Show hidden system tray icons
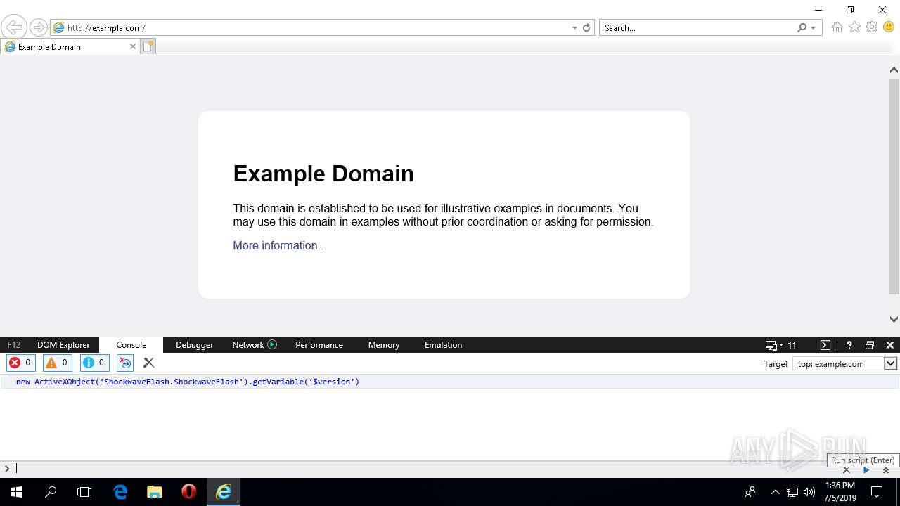This screenshot has height=506, width=900. click(775, 492)
